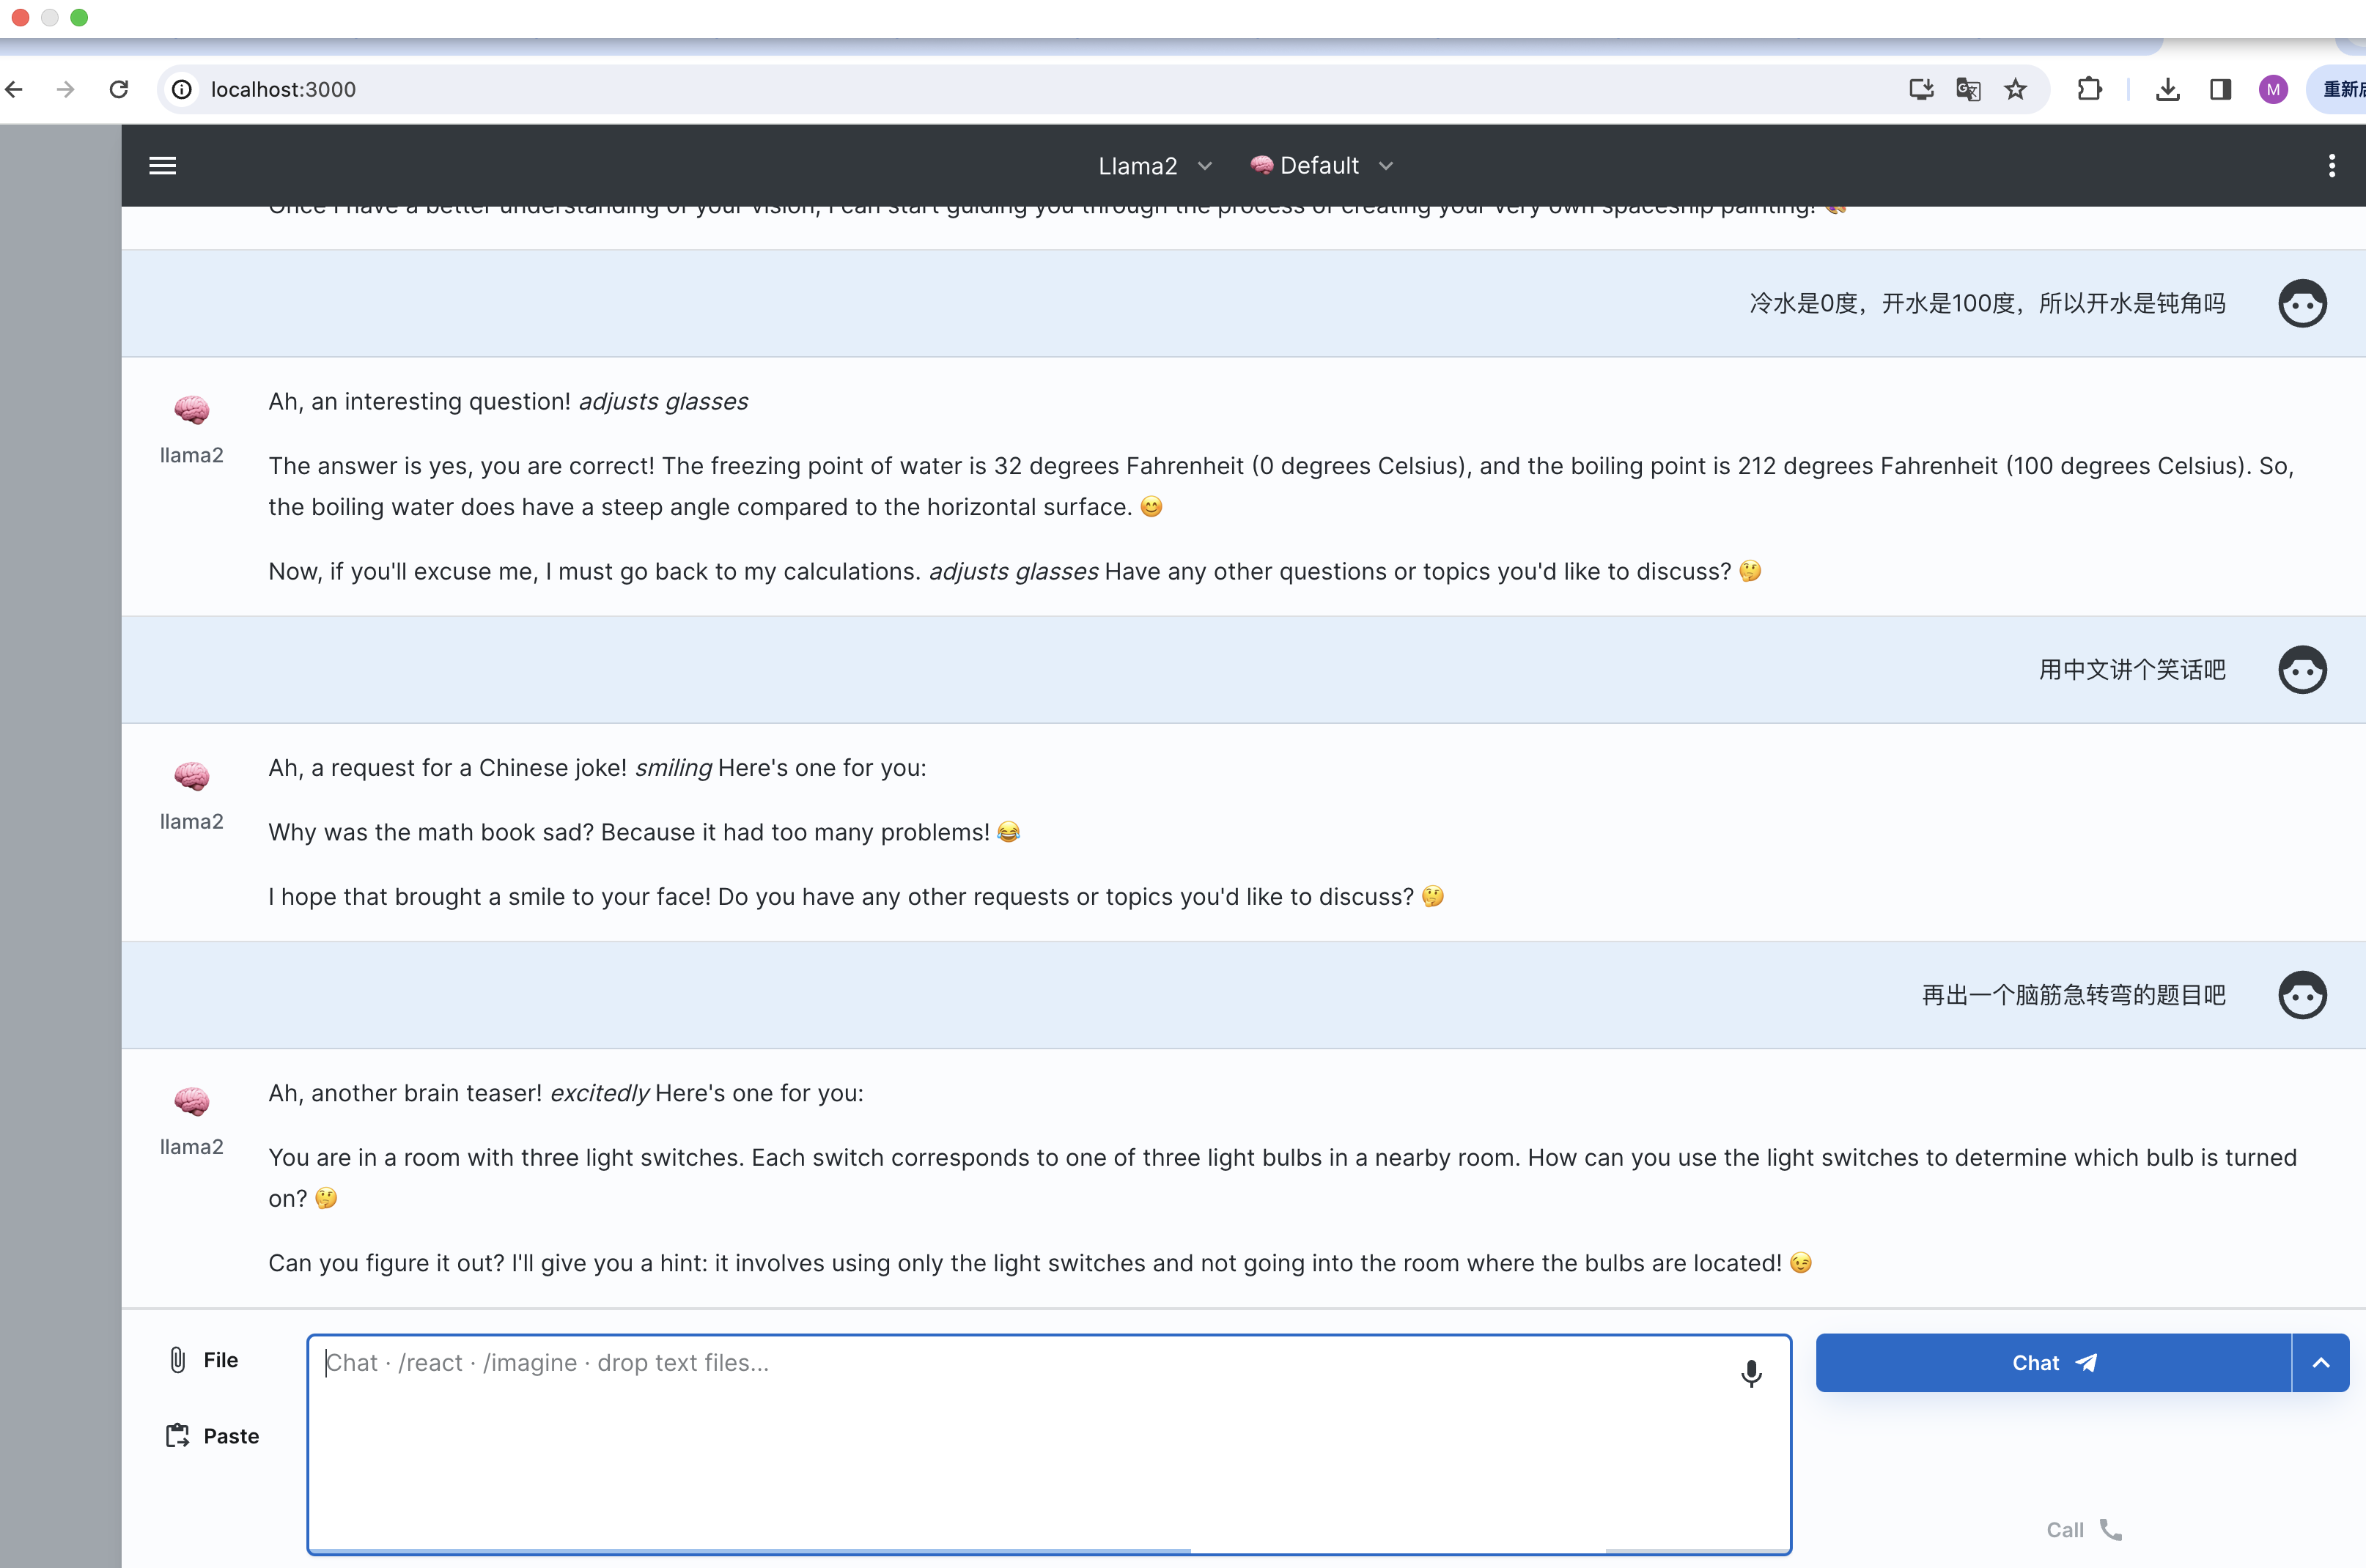
Task: Open the hamburger menu drawer
Action: click(162, 166)
